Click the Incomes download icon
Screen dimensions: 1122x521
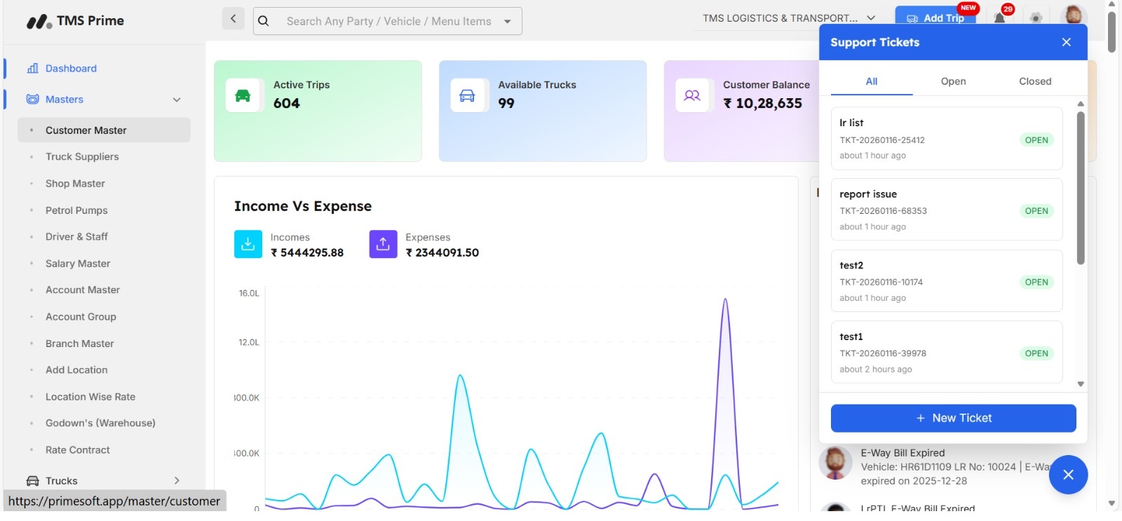(x=248, y=244)
